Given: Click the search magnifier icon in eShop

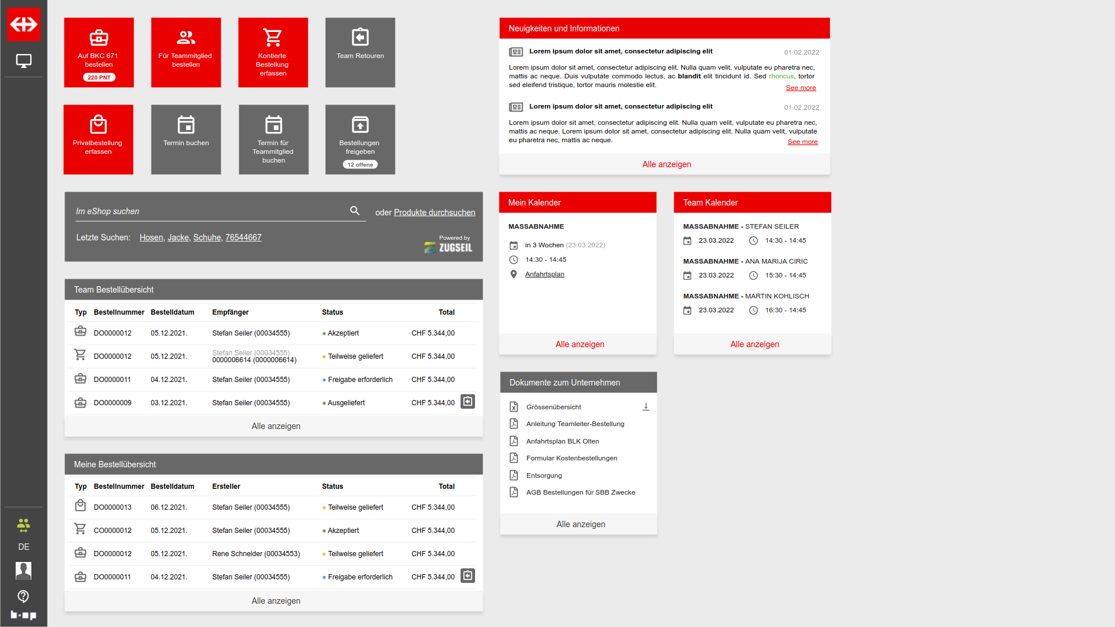Looking at the screenshot, I should coord(355,211).
